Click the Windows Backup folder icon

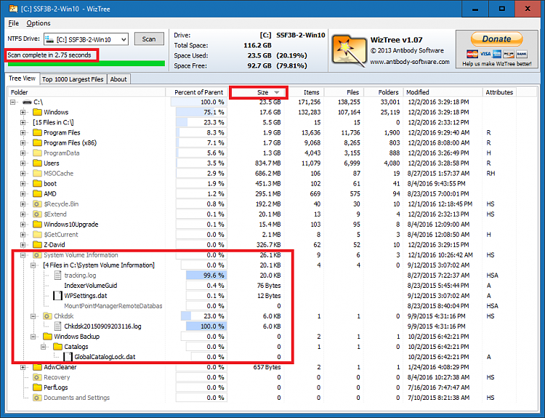(x=47, y=337)
